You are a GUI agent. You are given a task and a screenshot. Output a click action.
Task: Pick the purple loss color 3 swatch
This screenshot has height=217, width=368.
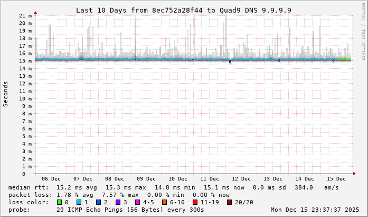click(x=118, y=202)
